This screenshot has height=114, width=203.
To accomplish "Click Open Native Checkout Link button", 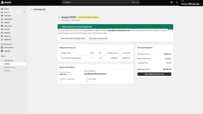I will point(154,74).
